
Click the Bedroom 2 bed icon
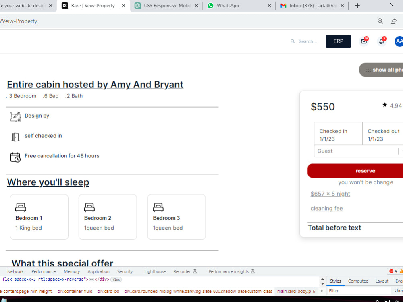click(89, 207)
